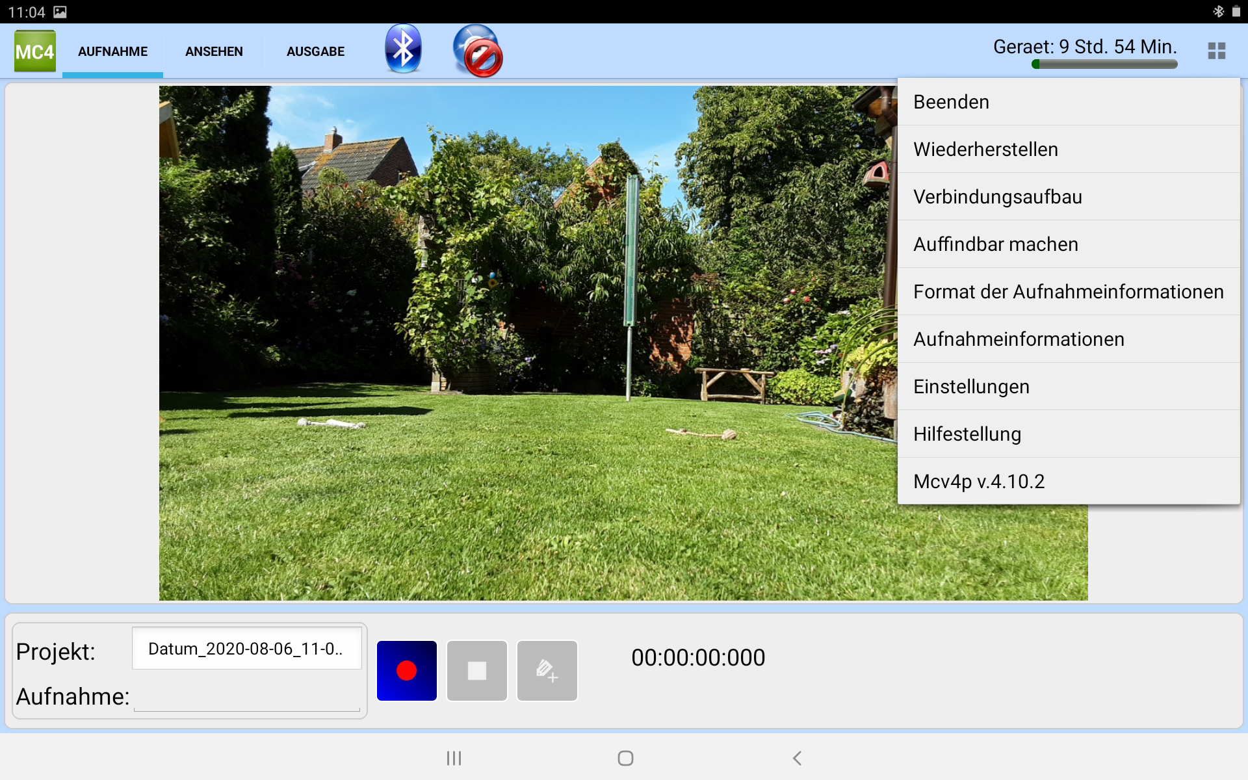Tap the Android back button
This screenshot has width=1248, height=780.
(797, 758)
